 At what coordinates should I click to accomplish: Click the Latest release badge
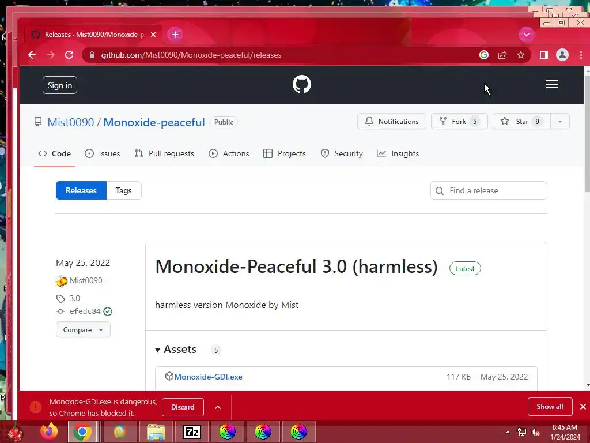click(x=465, y=269)
